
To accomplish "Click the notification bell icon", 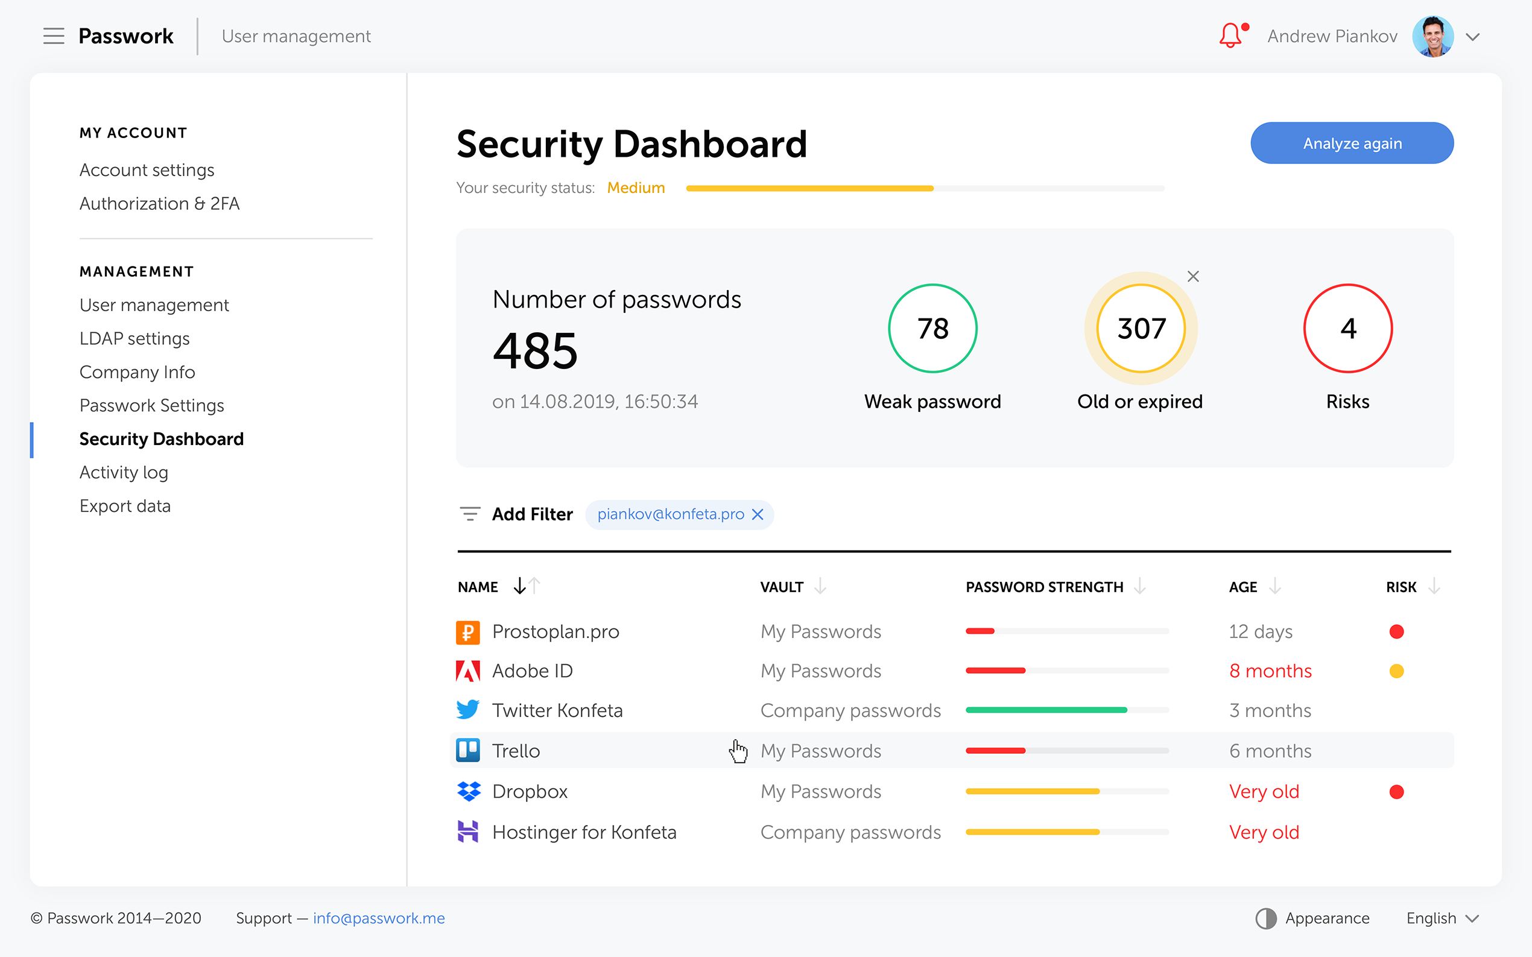I will coord(1230,36).
